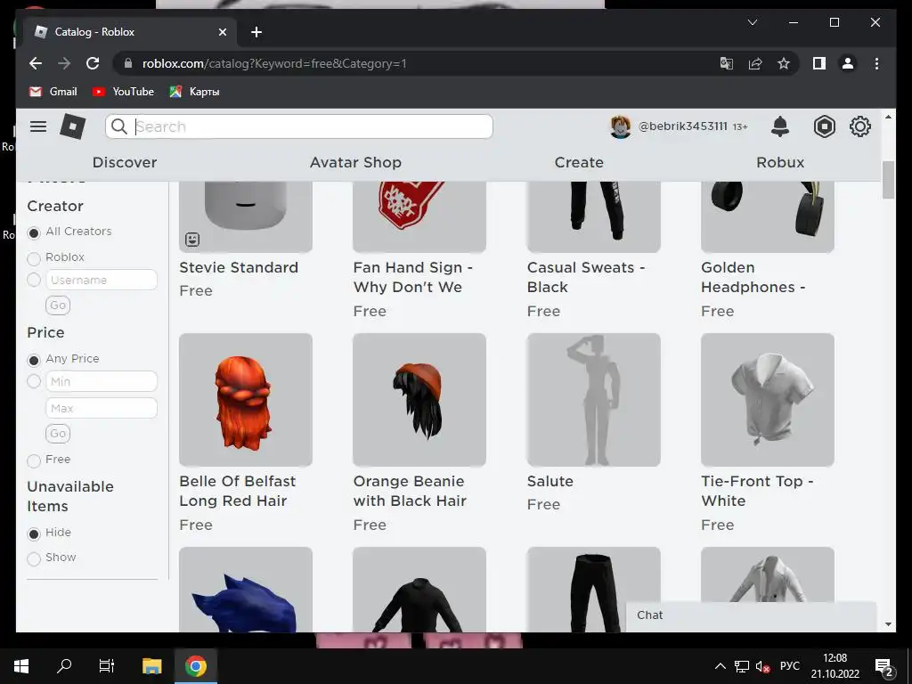Image resolution: width=912 pixels, height=684 pixels.
Task: Open the Roblox settings gear
Action: (859, 126)
